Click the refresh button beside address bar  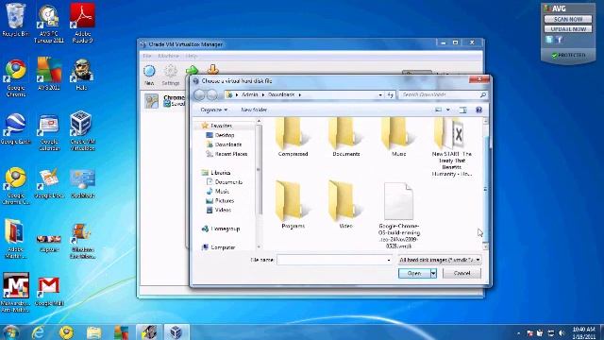pos(390,94)
